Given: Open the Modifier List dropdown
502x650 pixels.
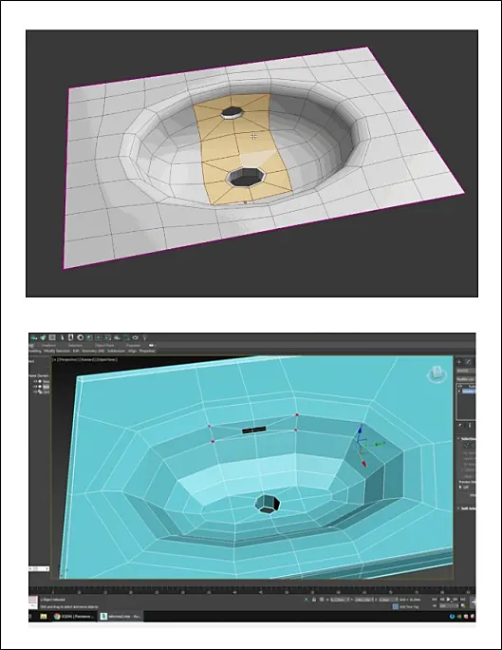Looking at the screenshot, I should (466, 379).
